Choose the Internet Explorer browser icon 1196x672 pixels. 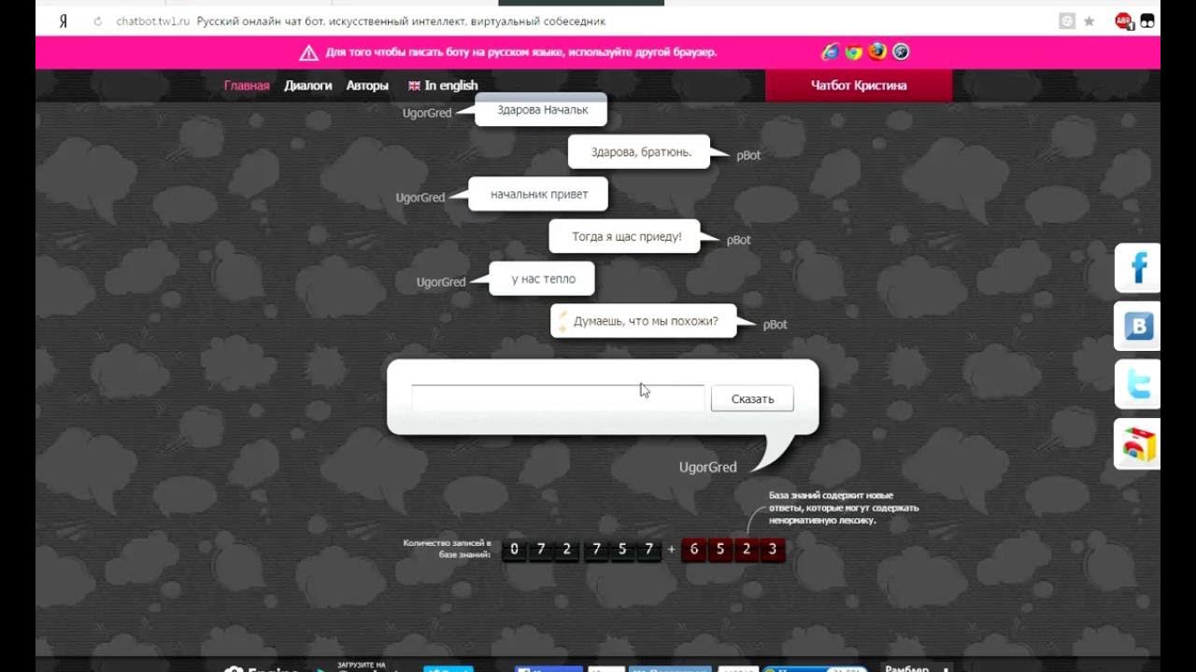tap(830, 52)
